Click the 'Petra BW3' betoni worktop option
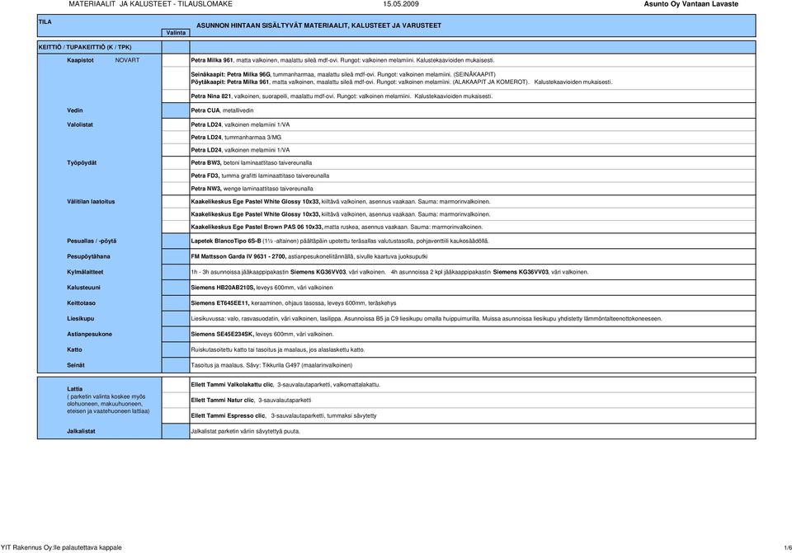 click(251, 163)
